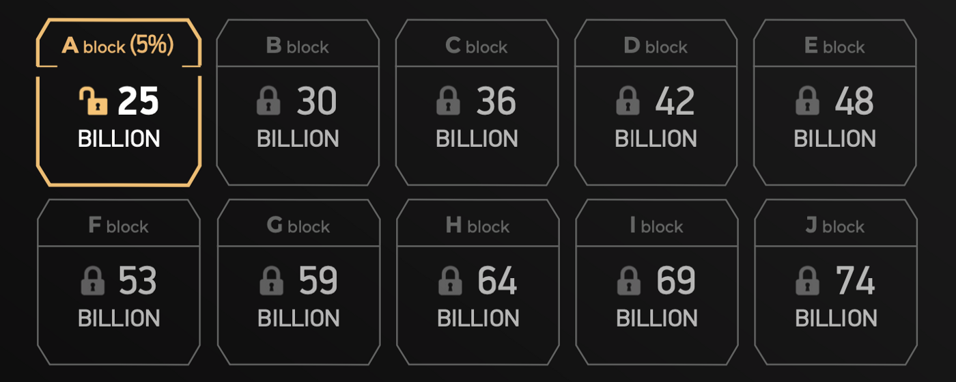Click the padlock beside 42 Billion

[x=628, y=101]
